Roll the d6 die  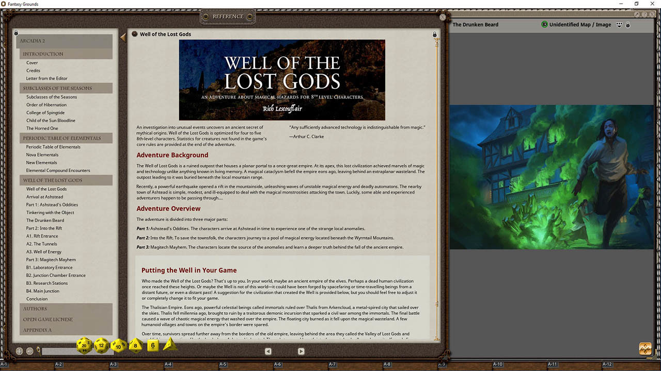pyautogui.click(x=152, y=346)
